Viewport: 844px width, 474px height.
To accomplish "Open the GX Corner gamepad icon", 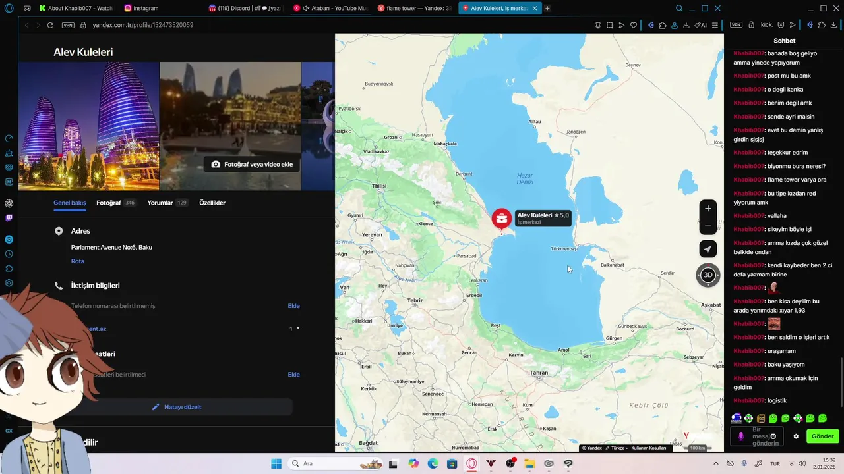I will 27,9.
